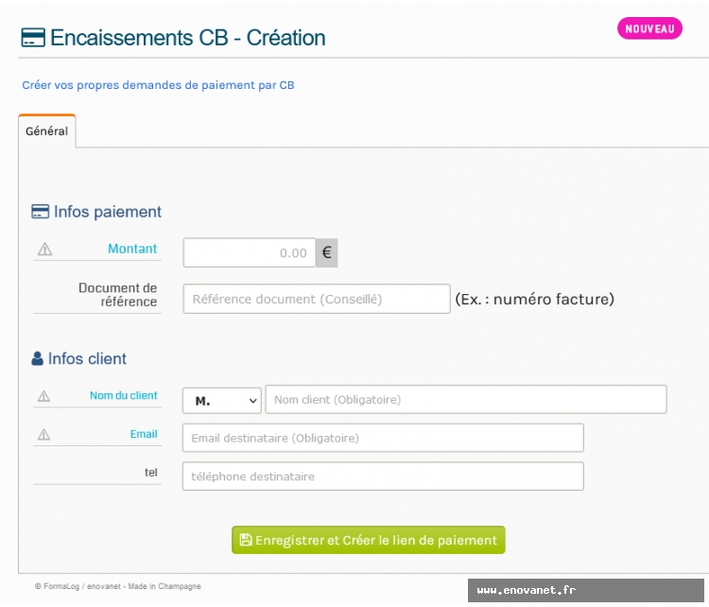Image resolution: width=709 pixels, height=607 pixels.
Task: Click the card icon next to Infos paiement
Action: [41, 211]
